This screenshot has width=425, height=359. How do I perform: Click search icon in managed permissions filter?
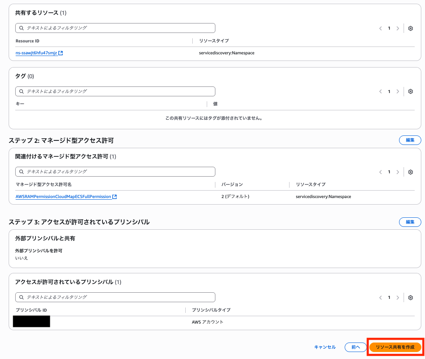pyautogui.click(x=21, y=172)
